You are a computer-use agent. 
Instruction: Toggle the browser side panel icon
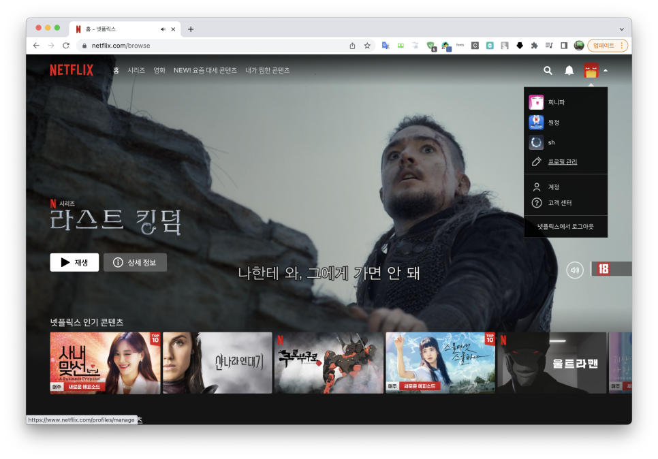click(564, 46)
